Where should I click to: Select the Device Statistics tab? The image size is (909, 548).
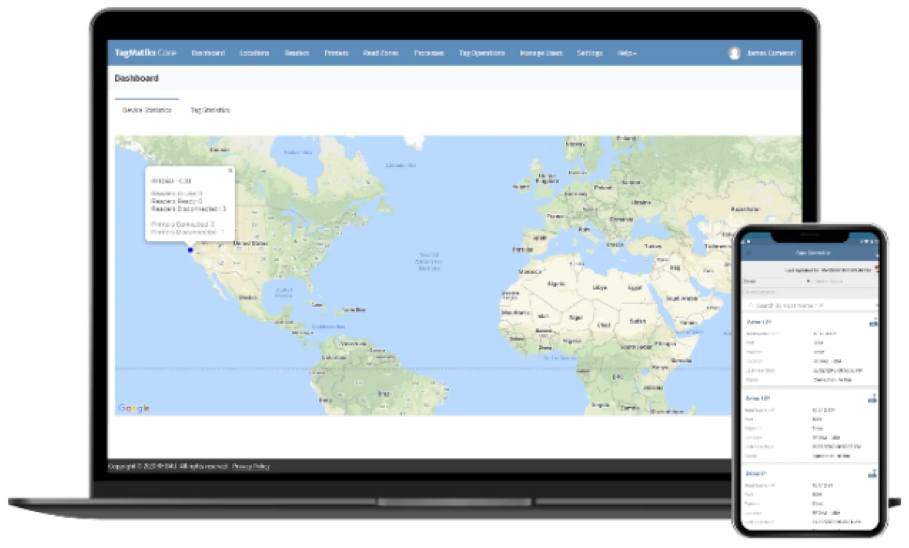coord(147,110)
